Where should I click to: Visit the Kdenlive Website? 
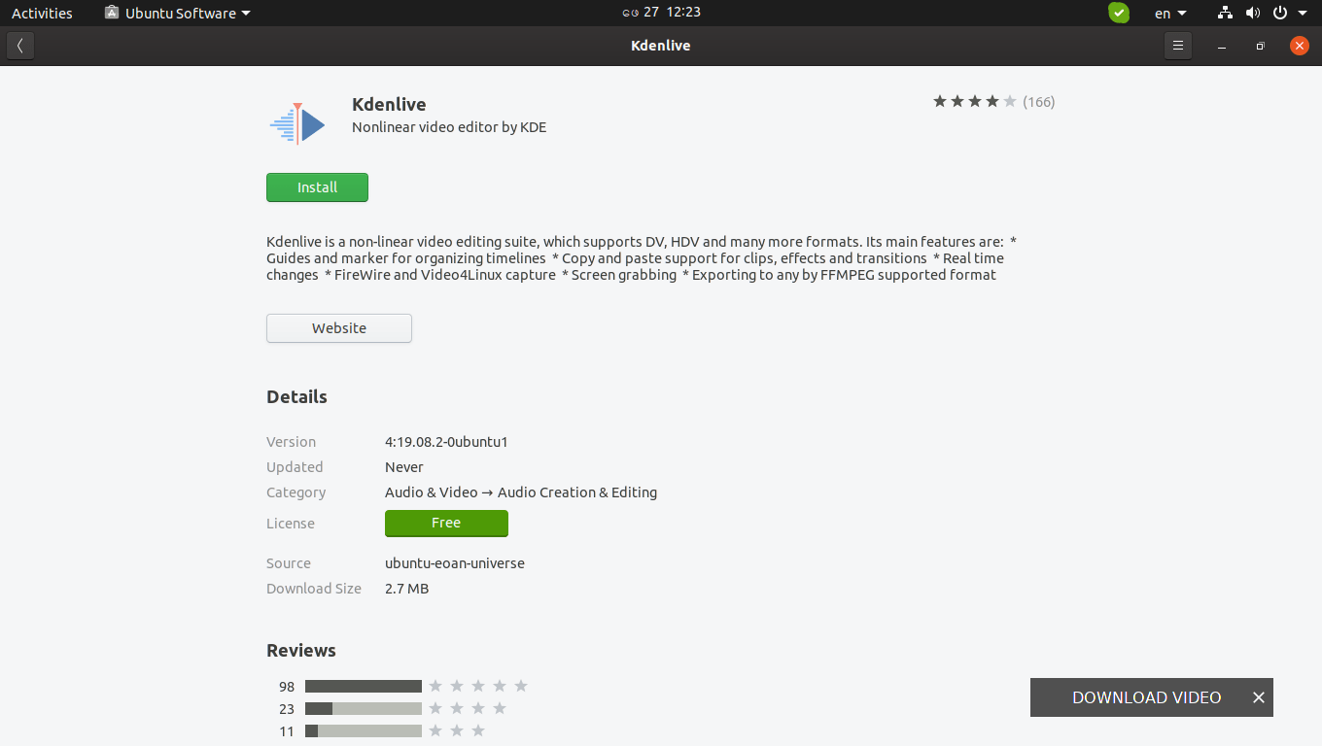pos(339,328)
